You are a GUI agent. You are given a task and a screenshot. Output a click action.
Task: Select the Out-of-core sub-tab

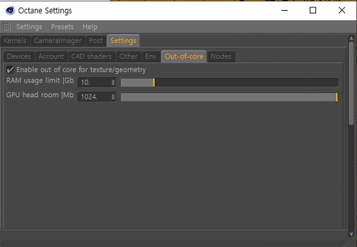[184, 56]
